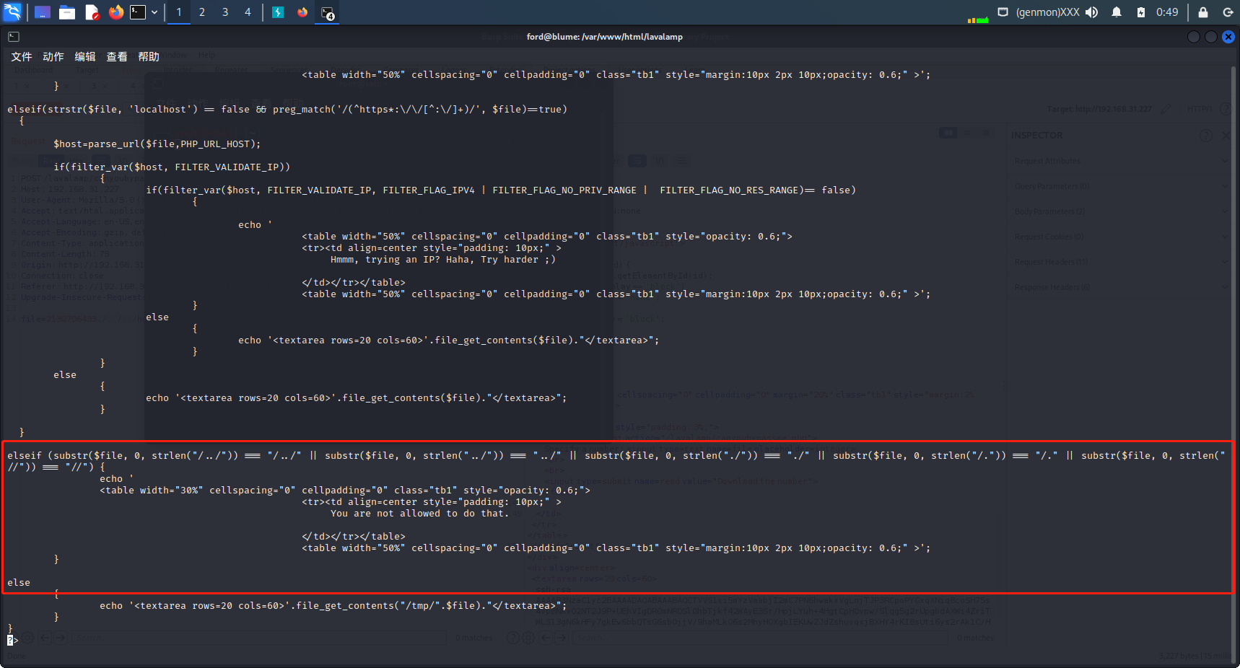Image resolution: width=1240 pixels, height=668 pixels.
Task: Open the file manager launcher
Action: point(67,12)
